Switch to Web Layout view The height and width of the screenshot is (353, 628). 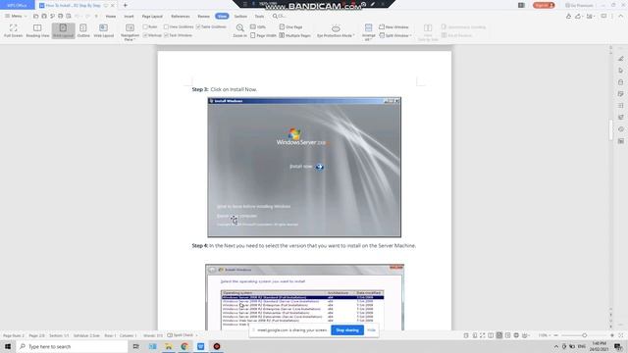click(x=103, y=30)
